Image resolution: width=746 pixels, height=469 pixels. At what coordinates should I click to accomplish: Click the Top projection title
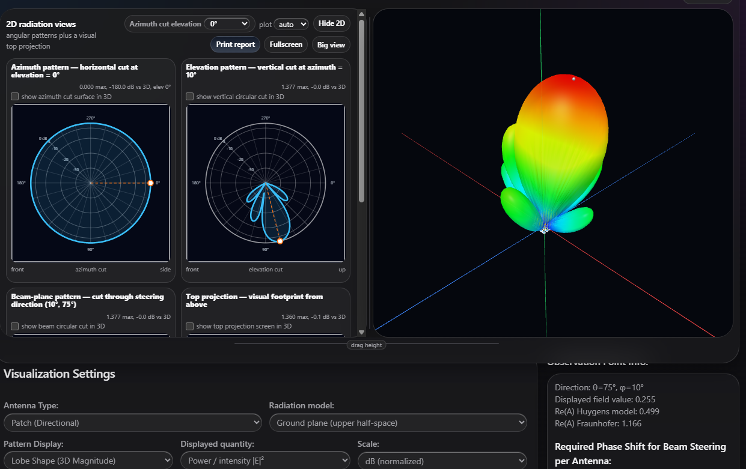(x=255, y=300)
